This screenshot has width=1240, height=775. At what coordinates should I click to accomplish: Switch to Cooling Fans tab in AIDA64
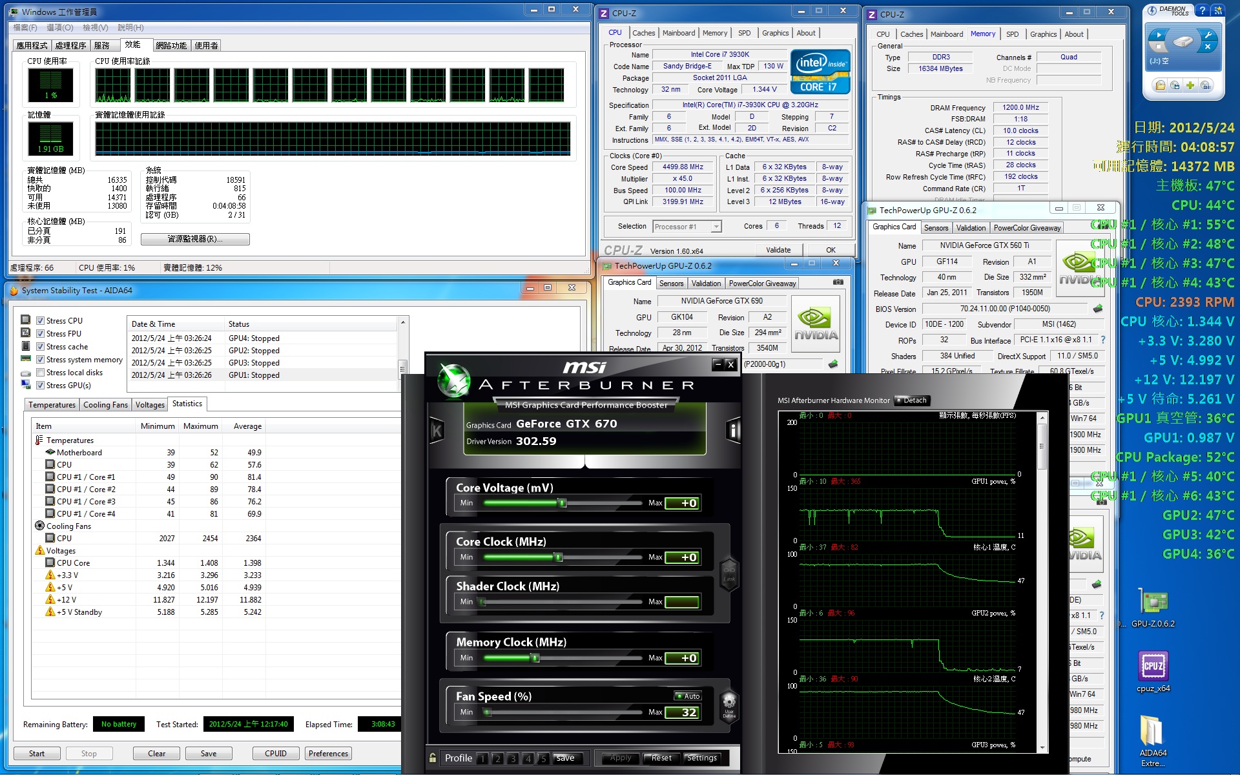click(105, 405)
